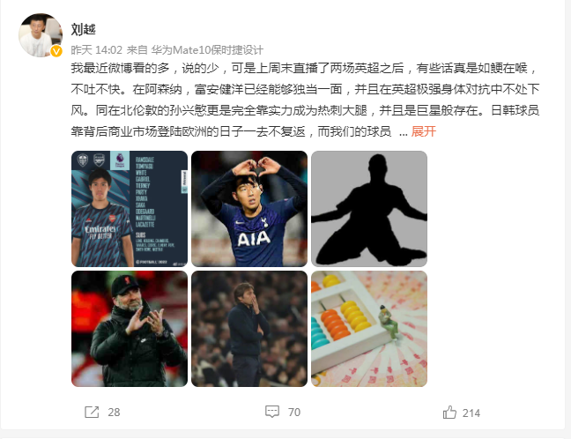Click the ellipsis before 展开
The height and width of the screenshot is (439, 571).
[403, 132]
